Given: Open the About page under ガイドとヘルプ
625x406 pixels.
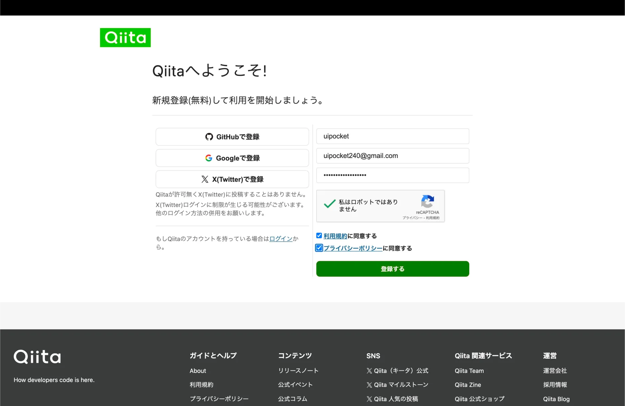Looking at the screenshot, I should pos(198,371).
